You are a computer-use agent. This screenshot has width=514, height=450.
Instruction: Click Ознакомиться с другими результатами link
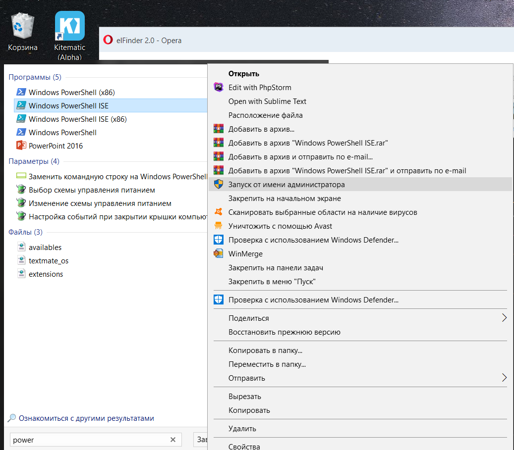86,418
